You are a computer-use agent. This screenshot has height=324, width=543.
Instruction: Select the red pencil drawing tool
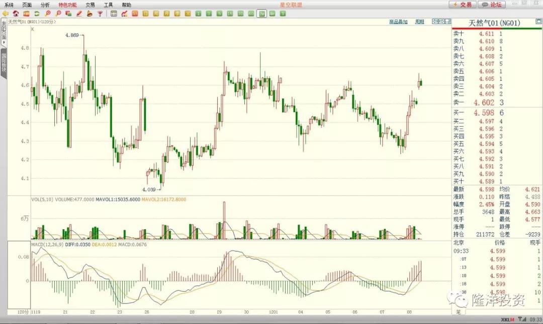(79, 14)
